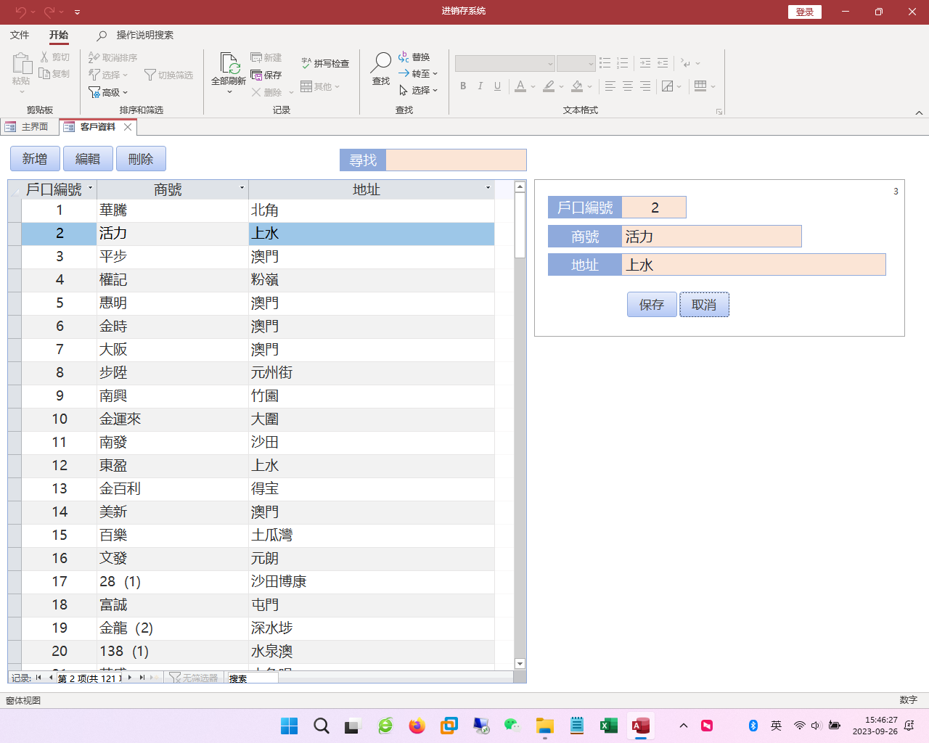
Task: Open the 文件 menu
Action: pos(20,35)
